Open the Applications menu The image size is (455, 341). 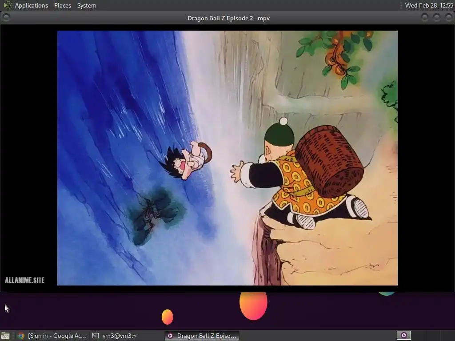pyautogui.click(x=32, y=5)
